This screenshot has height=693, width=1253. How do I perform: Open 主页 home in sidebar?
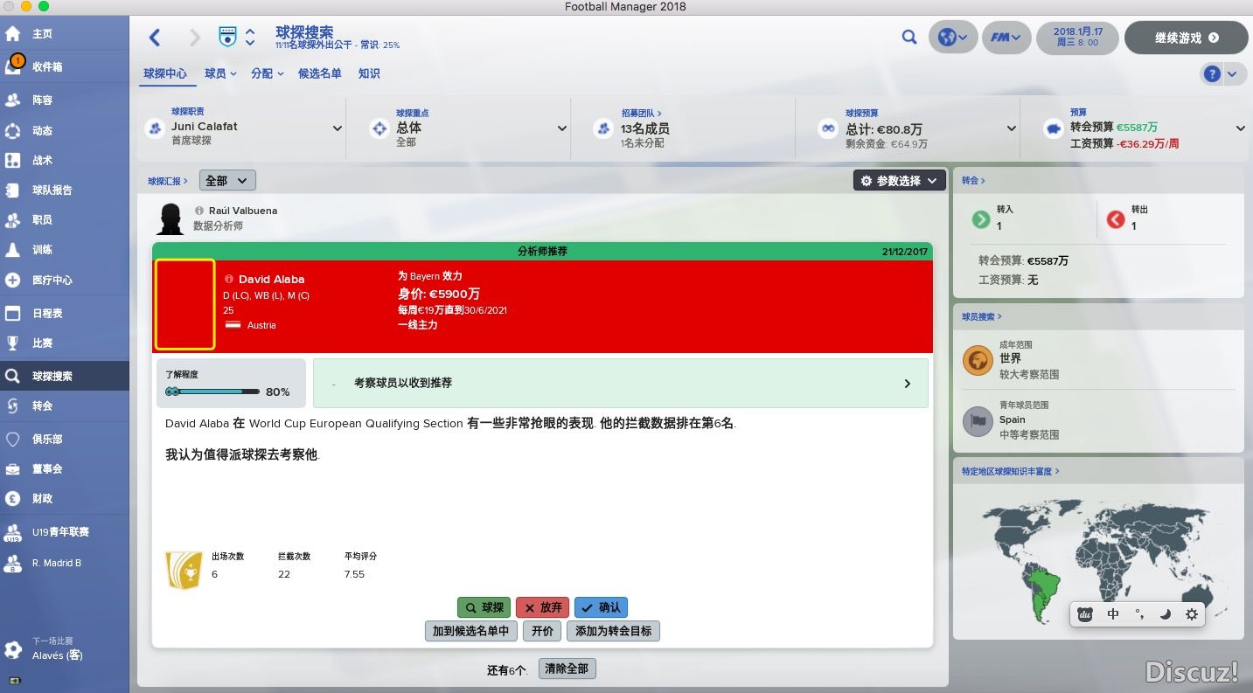(x=65, y=34)
